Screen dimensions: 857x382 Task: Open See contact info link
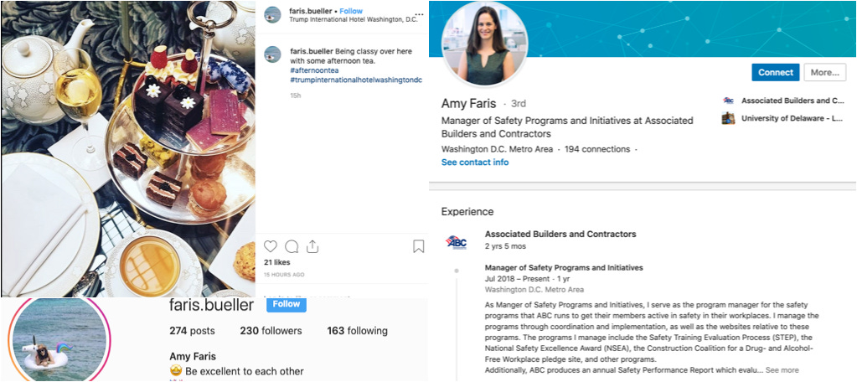point(475,163)
